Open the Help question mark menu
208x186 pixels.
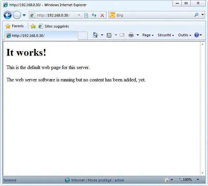[198, 35]
